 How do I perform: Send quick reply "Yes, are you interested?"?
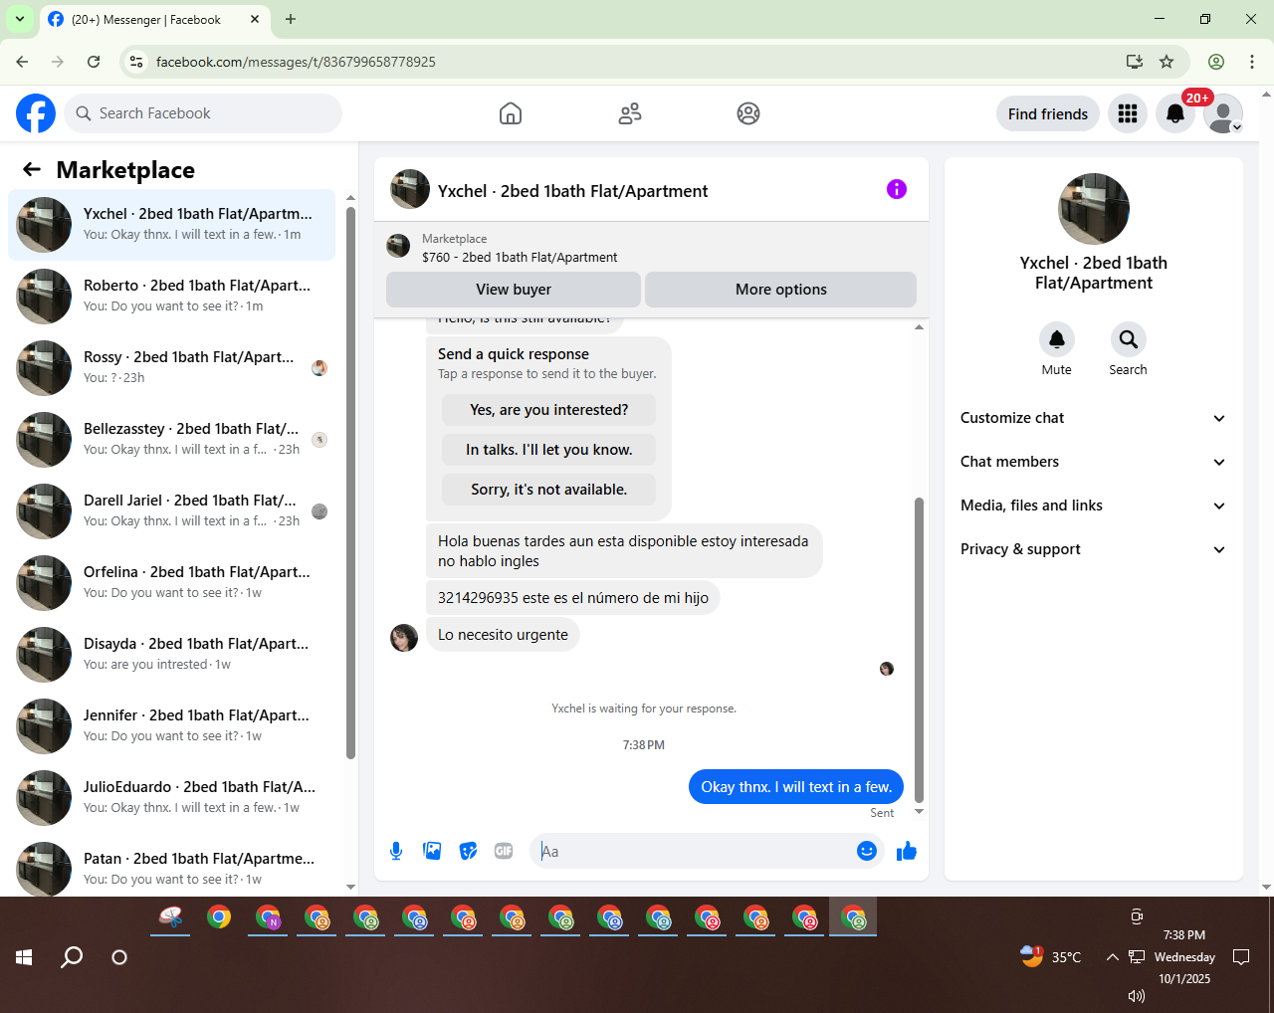(x=548, y=410)
